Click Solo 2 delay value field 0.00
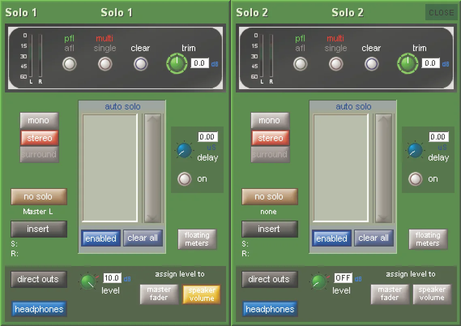The width and height of the screenshot is (461, 326). tap(439, 137)
